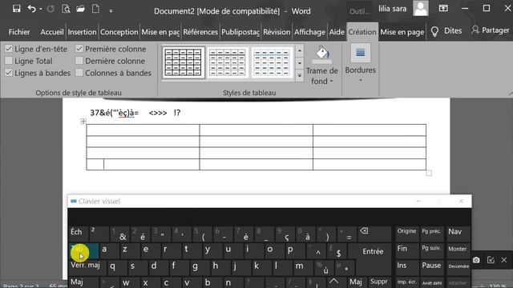The image size is (513, 288).
Task: Click the open folder icon
Action: coord(80,9)
